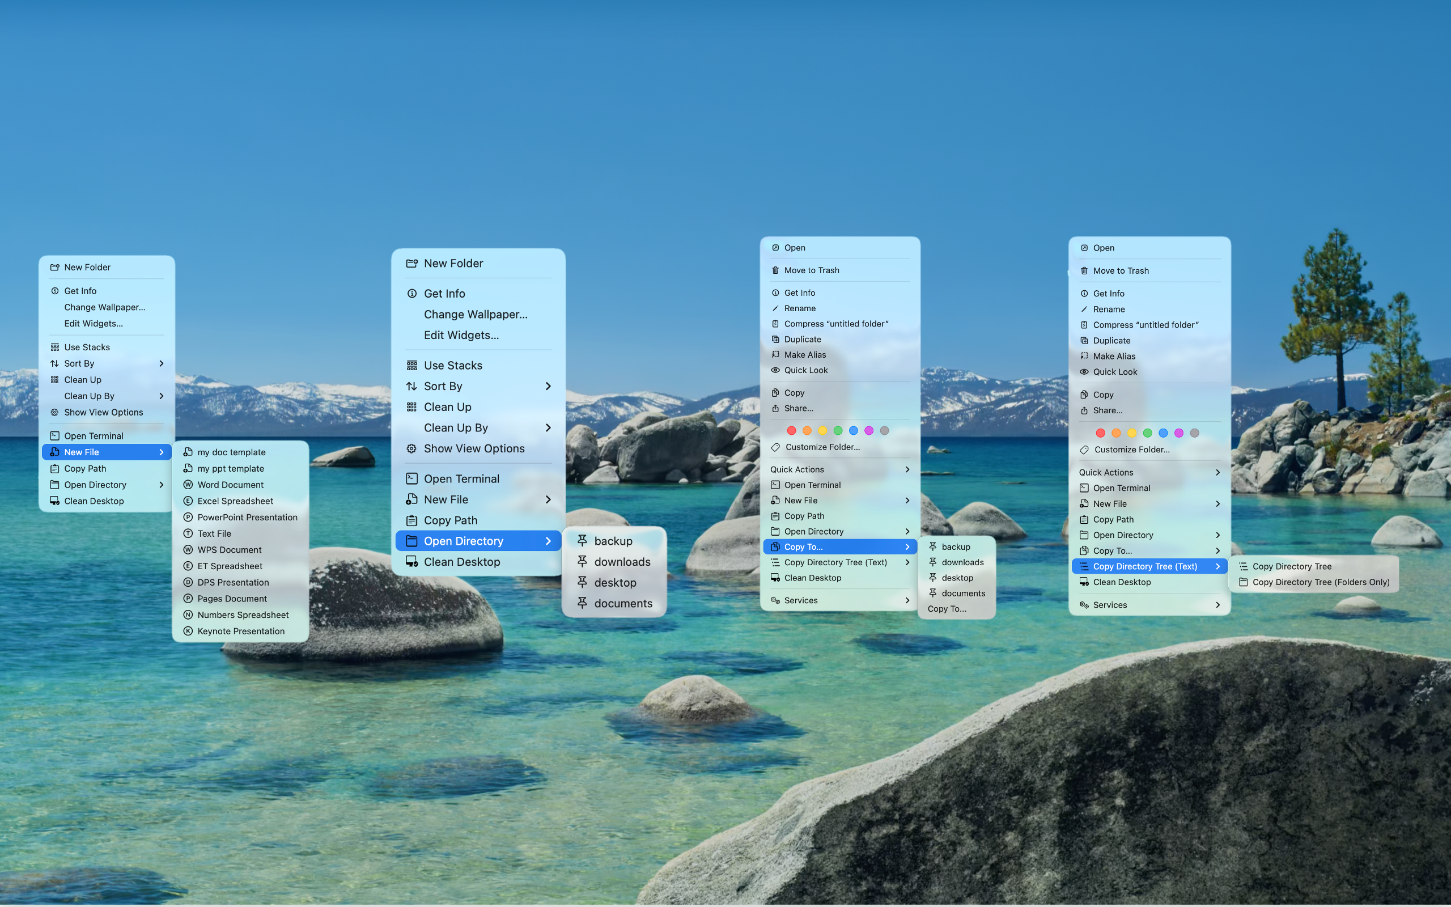The image size is (1451, 907).
Task: Expand Copy To… chevron in the rightmost menu
Action: pyautogui.click(x=1217, y=550)
